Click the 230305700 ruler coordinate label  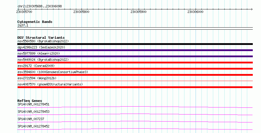click(24, 12)
